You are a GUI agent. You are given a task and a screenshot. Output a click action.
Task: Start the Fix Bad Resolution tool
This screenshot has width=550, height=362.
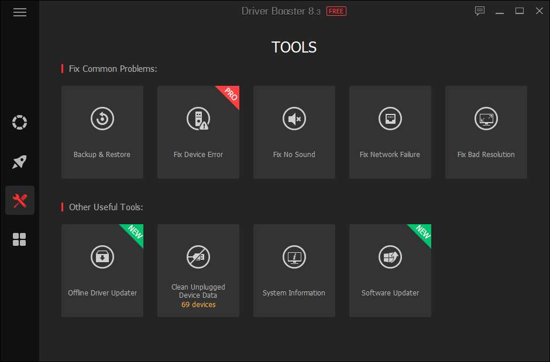tap(486, 132)
